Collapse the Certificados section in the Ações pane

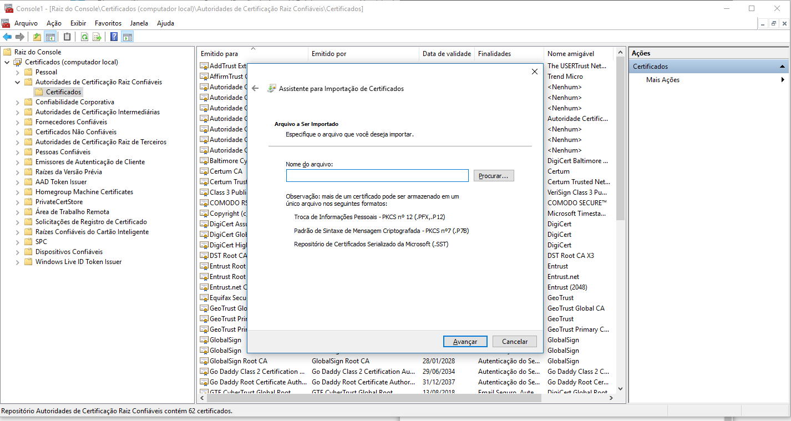pos(782,67)
